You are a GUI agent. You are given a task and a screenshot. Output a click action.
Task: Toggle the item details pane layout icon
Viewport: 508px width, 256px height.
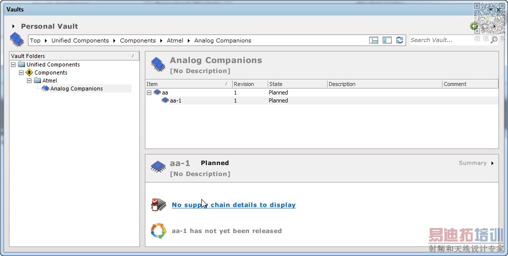[374, 40]
